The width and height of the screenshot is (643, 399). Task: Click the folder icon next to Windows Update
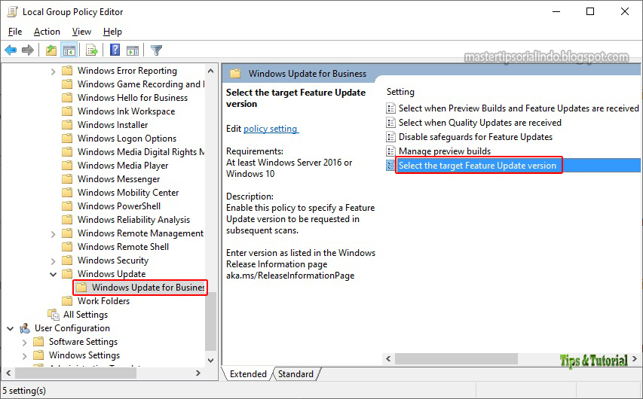click(67, 273)
